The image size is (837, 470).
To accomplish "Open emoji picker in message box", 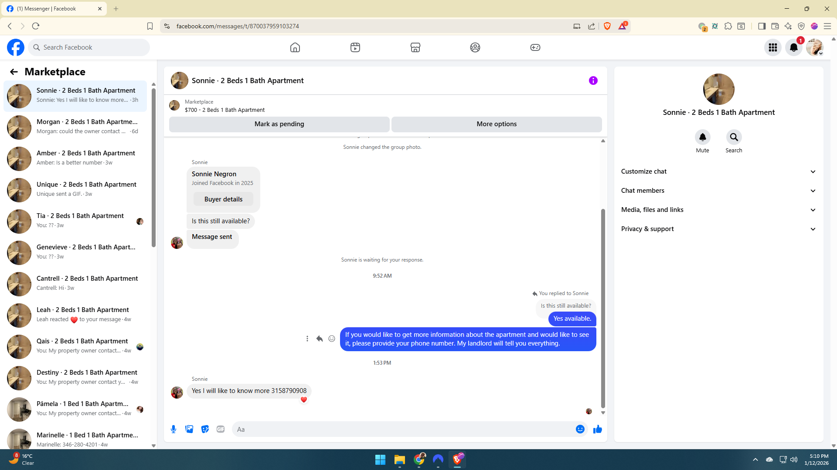I will coord(580,429).
